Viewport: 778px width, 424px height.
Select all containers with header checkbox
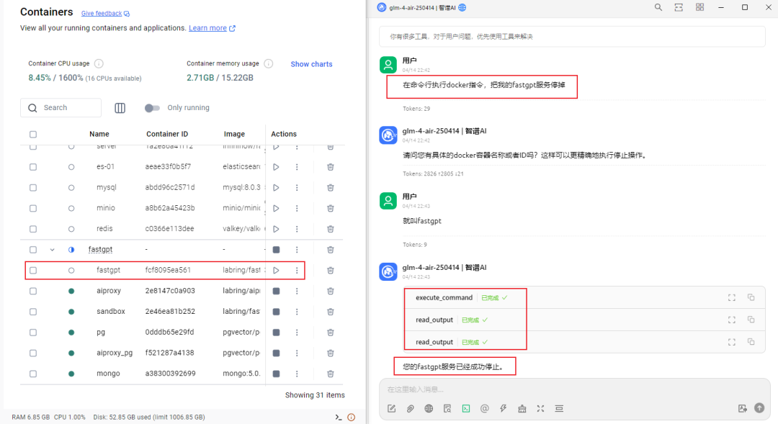pos(33,135)
